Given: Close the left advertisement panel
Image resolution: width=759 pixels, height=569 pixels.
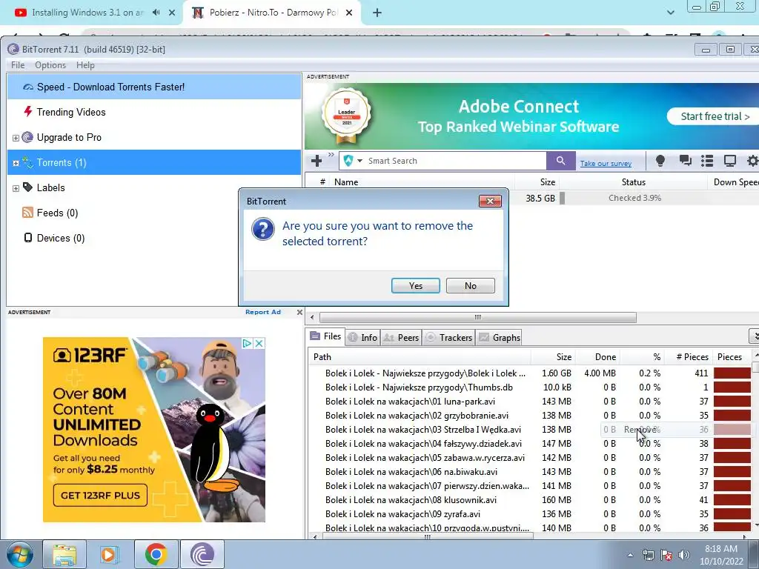Looking at the screenshot, I should click(x=299, y=312).
